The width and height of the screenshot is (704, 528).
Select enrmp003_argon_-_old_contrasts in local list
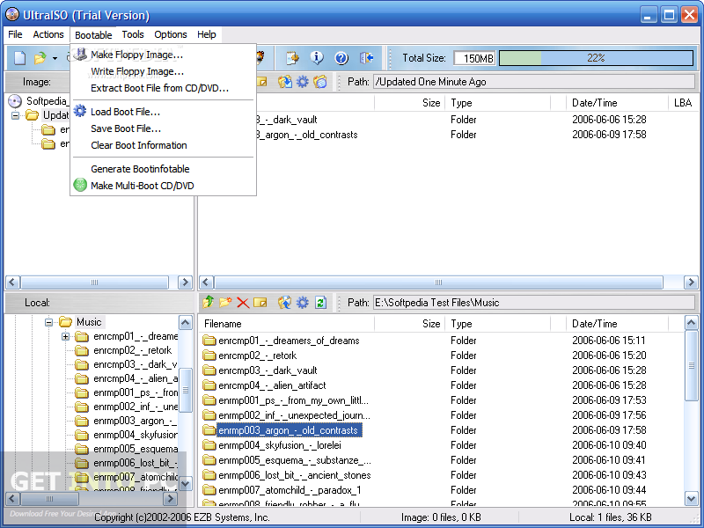click(290, 430)
